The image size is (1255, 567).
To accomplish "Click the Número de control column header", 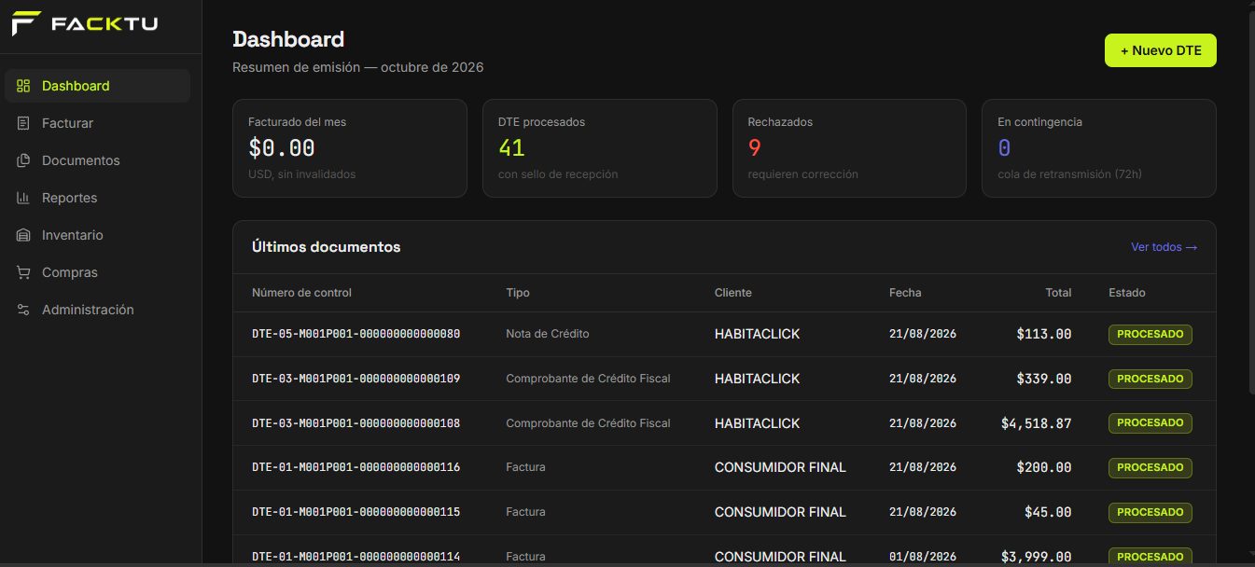I will [301, 293].
